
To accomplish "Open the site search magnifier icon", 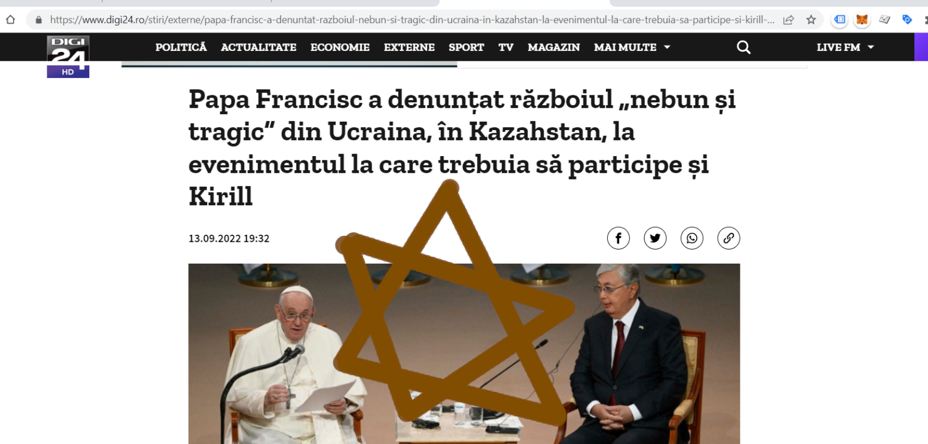I will click(744, 47).
